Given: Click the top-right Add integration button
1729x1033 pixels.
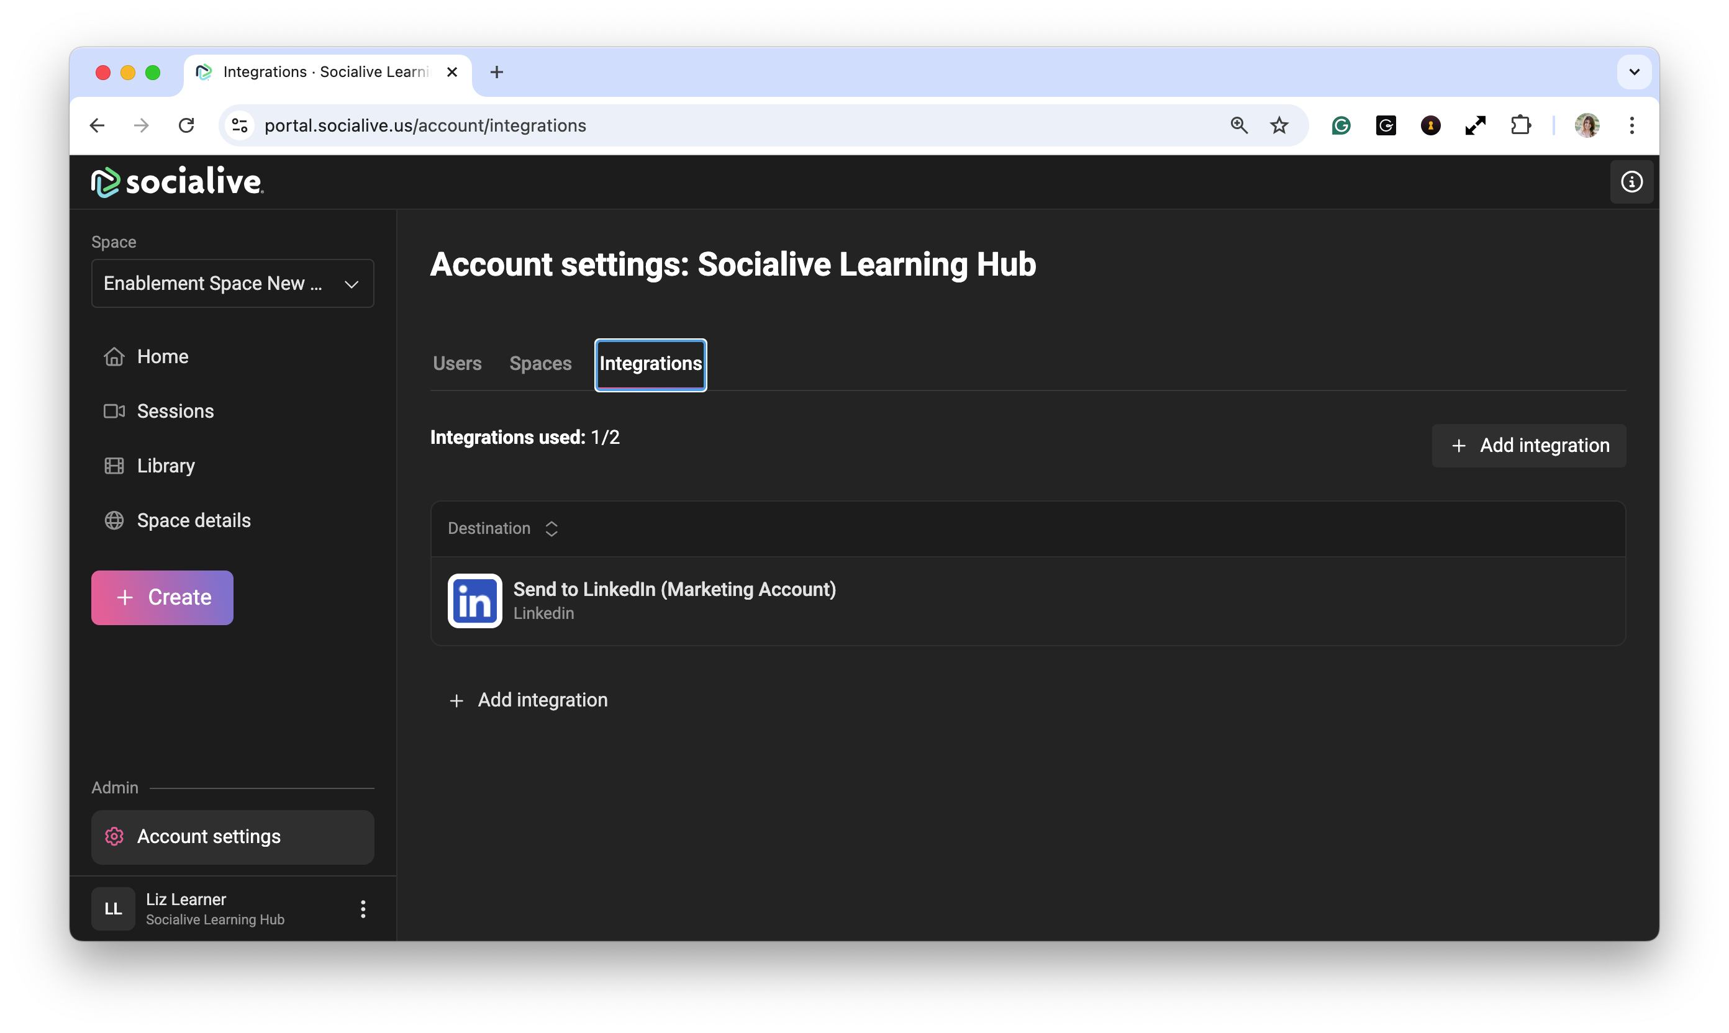Looking at the screenshot, I should coord(1528,446).
